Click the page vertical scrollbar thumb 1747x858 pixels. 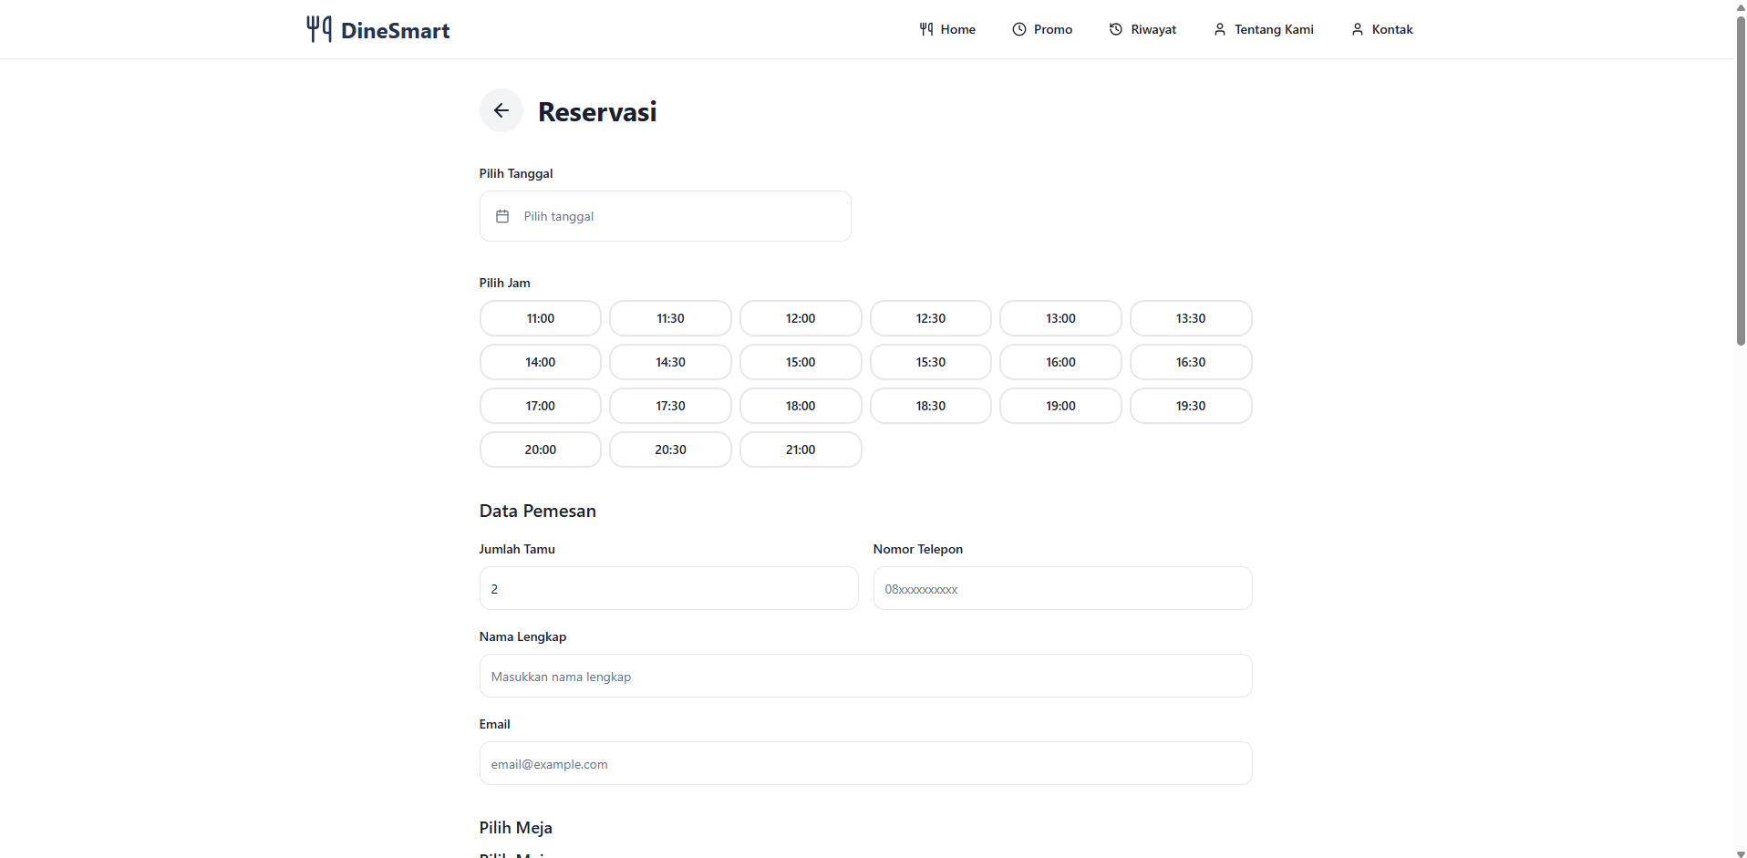click(x=1740, y=182)
